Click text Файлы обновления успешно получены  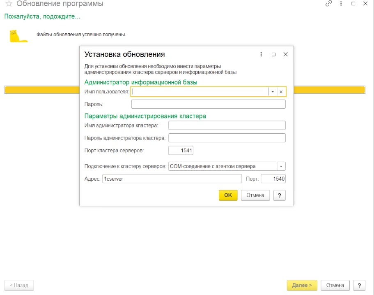81,35
